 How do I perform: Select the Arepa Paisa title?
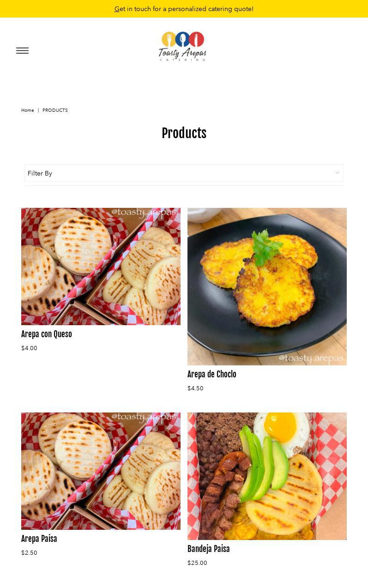pos(39,539)
